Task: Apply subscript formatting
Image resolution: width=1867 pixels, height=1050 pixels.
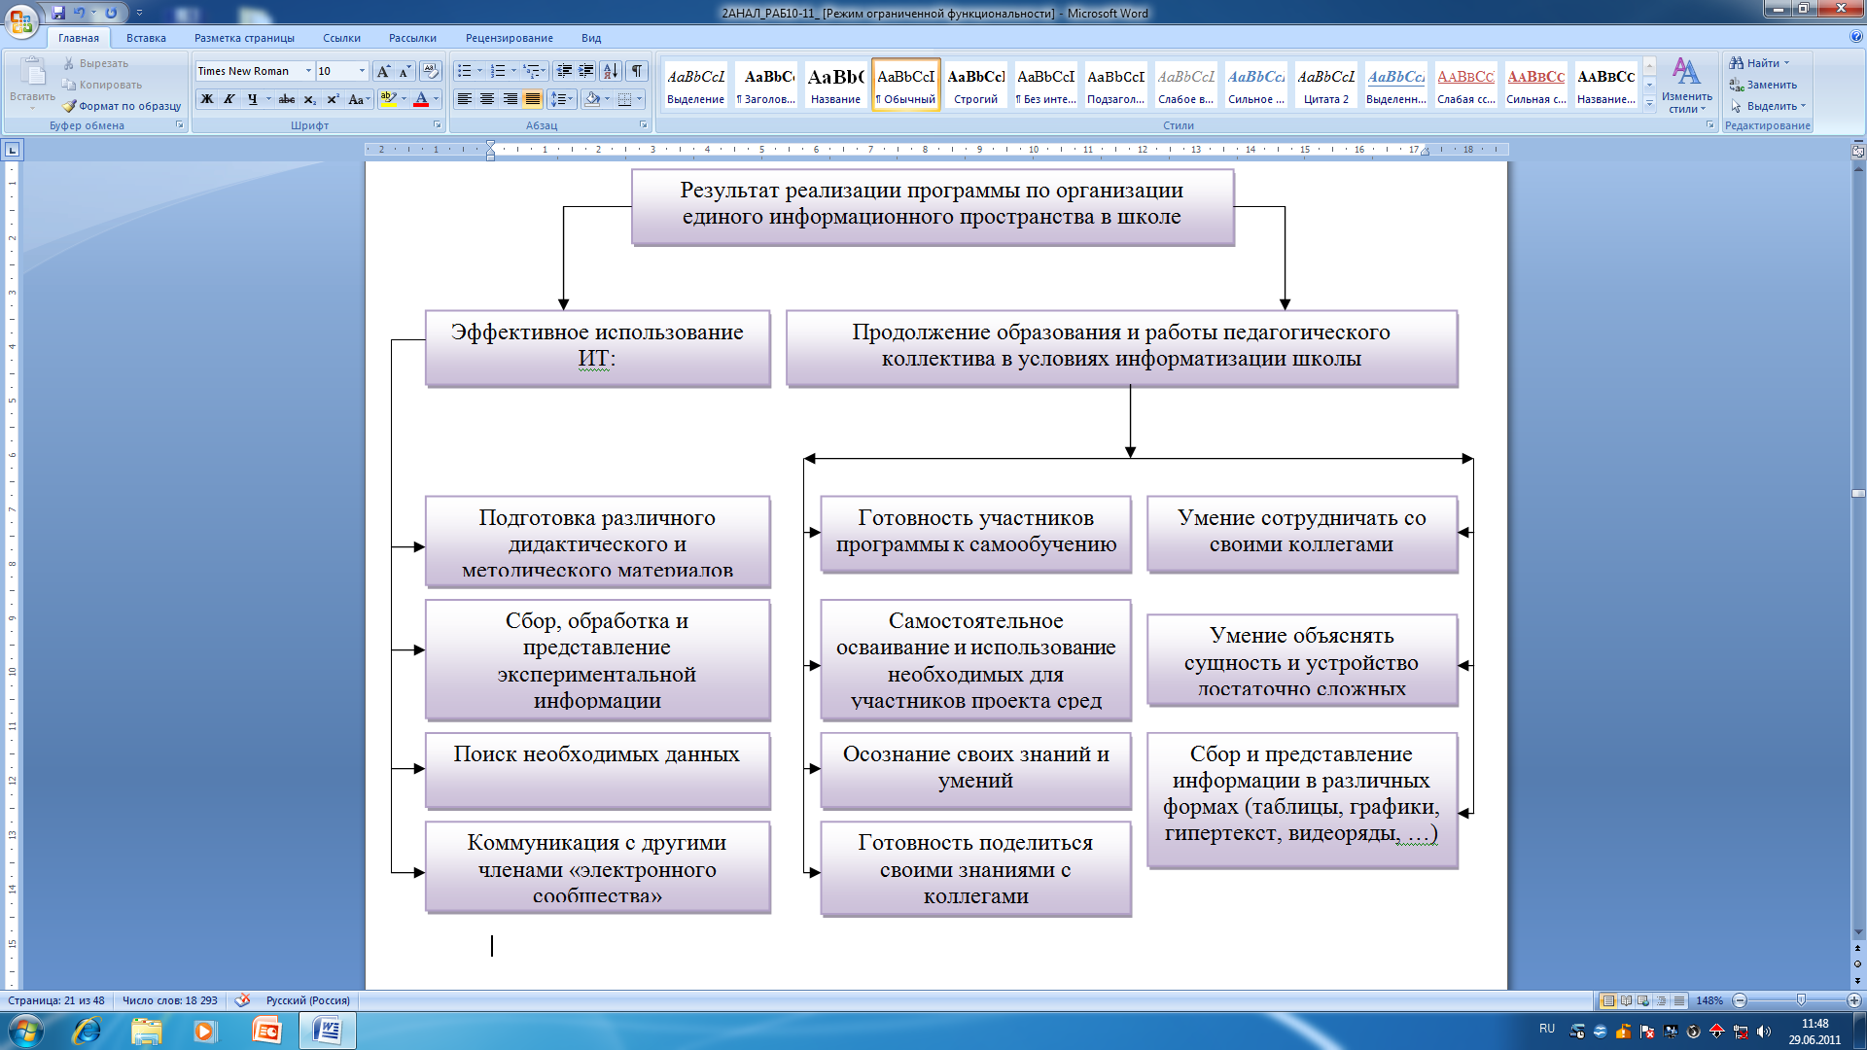Action: point(309,99)
